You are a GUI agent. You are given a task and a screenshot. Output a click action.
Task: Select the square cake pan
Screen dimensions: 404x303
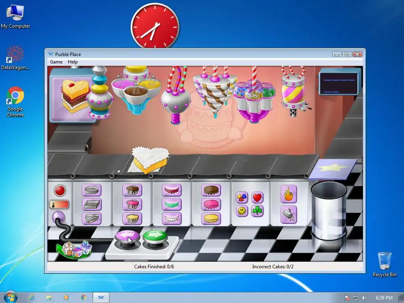pyautogui.click(x=92, y=205)
